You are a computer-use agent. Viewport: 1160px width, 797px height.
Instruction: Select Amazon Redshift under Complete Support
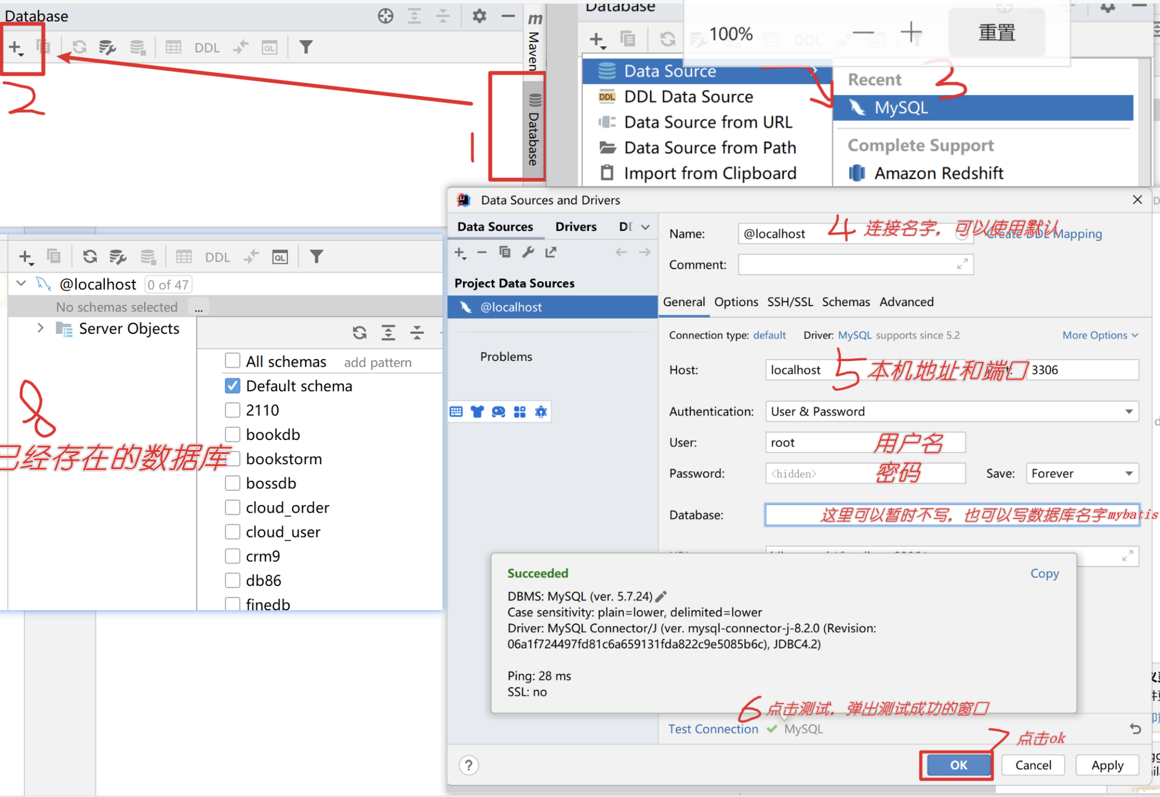983,173
